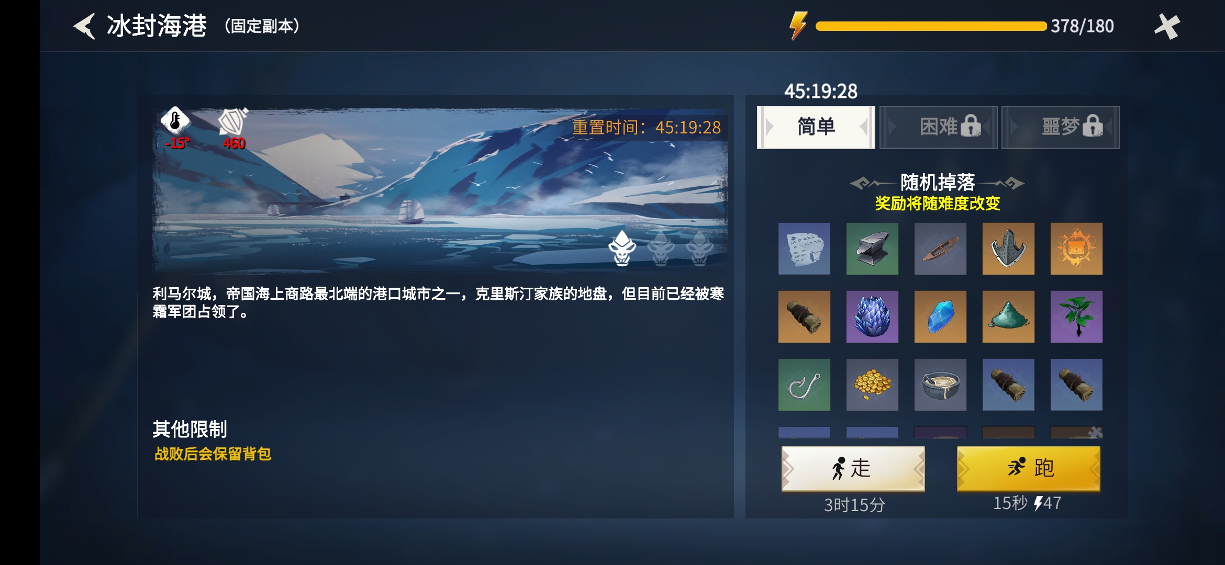Inspect the iron helmet loot item
The height and width of the screenshot is (565, 1225).
1008,248
